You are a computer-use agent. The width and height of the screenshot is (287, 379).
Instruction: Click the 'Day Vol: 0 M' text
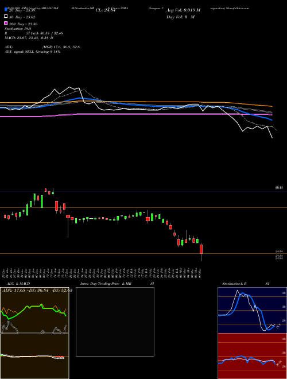pyautogui.click(x=180, y=17)
